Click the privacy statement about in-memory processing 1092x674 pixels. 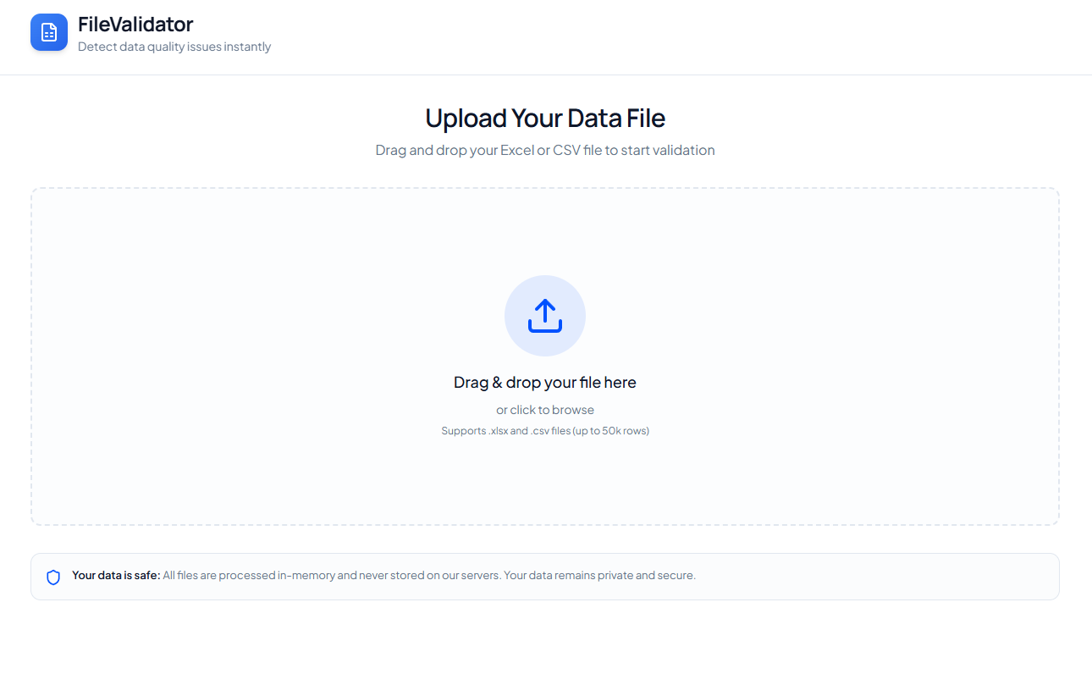(x=429, y=575)
